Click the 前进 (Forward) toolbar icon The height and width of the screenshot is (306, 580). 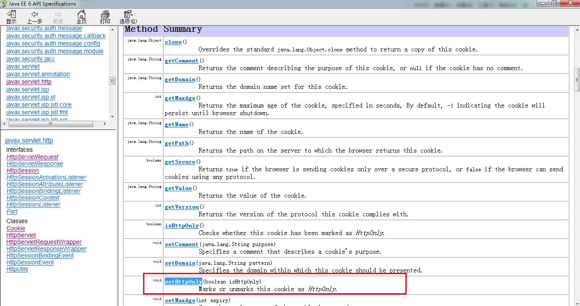coord(58,17)
